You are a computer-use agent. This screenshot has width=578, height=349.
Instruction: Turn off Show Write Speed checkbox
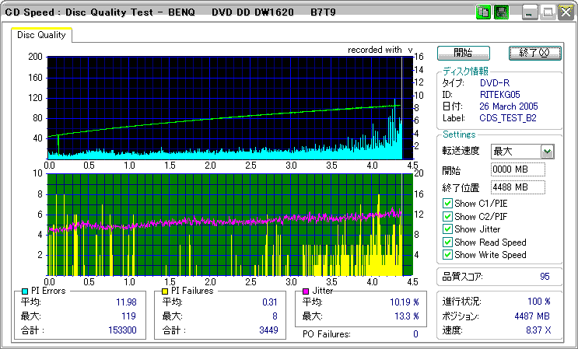pos(447,254)
